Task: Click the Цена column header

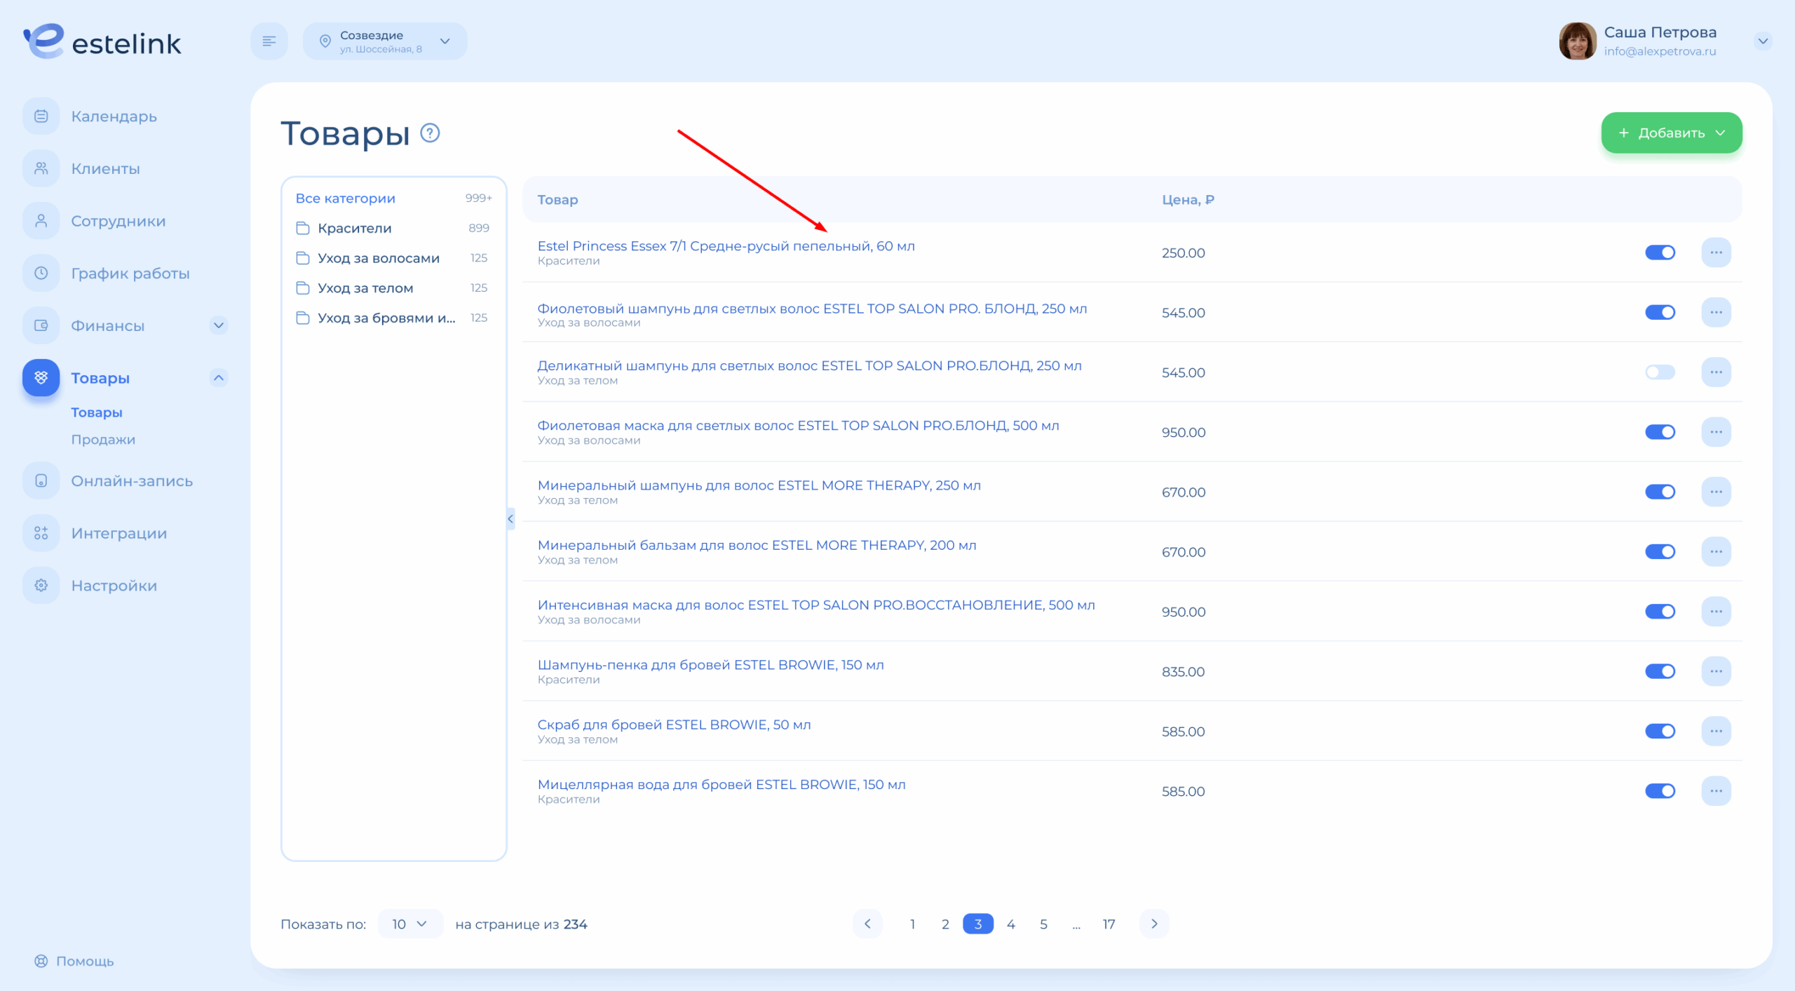Action: [x=1188, y=199]
